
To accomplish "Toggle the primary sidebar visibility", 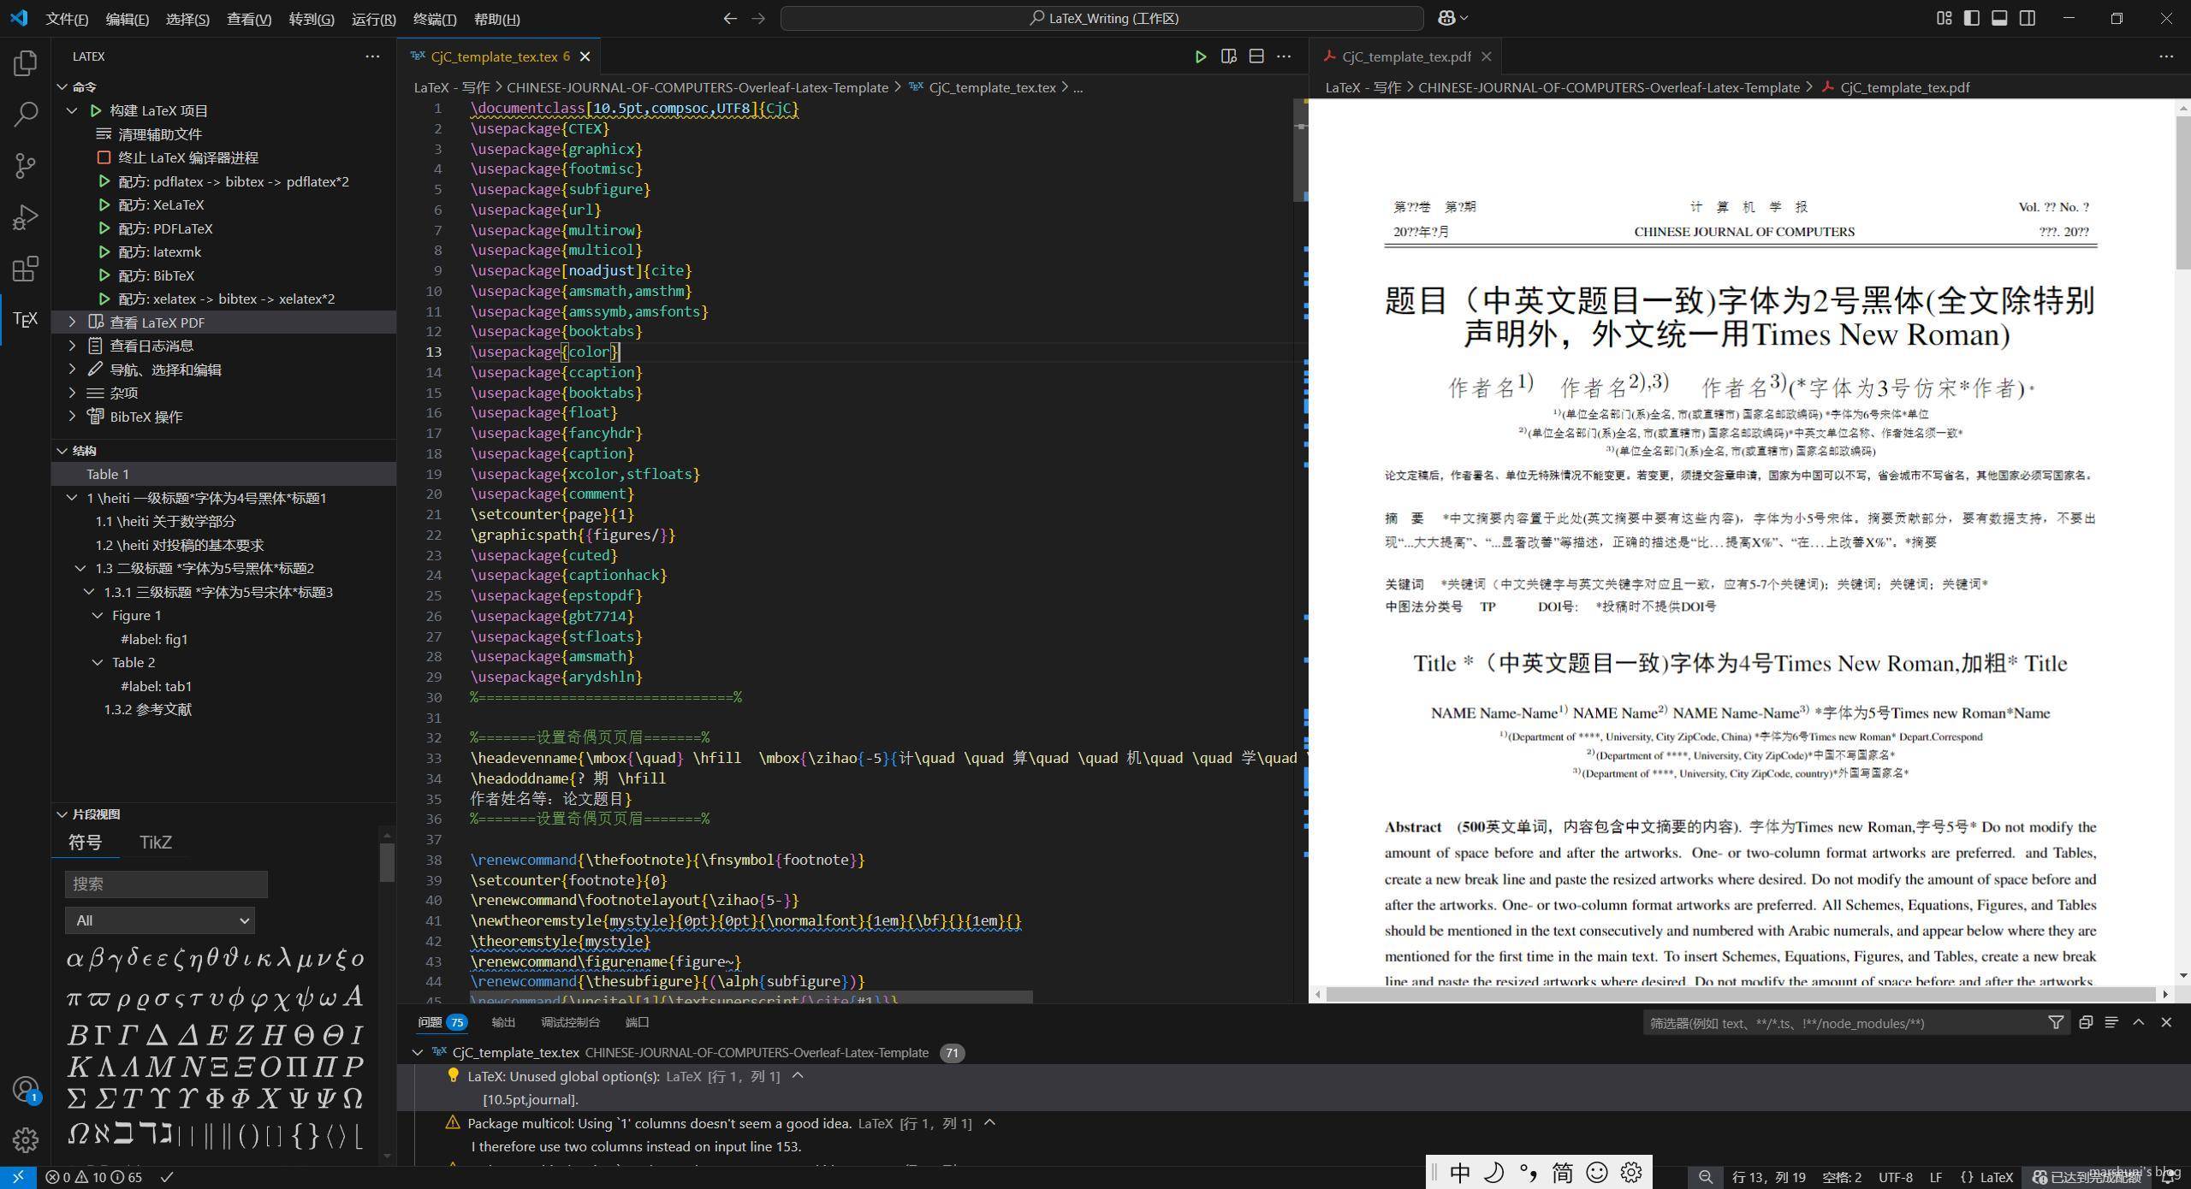I will 1972,18.
